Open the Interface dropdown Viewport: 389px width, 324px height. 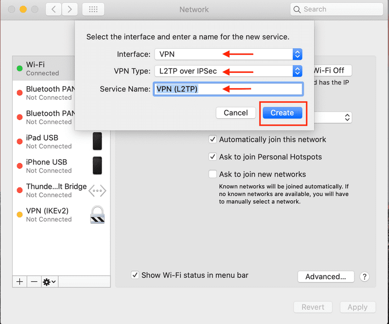[x=228, y=54]
